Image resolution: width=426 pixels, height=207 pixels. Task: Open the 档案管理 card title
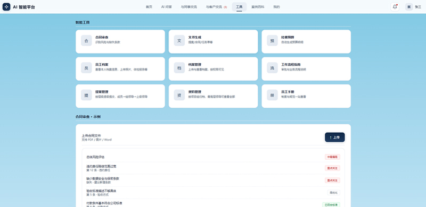195,65
